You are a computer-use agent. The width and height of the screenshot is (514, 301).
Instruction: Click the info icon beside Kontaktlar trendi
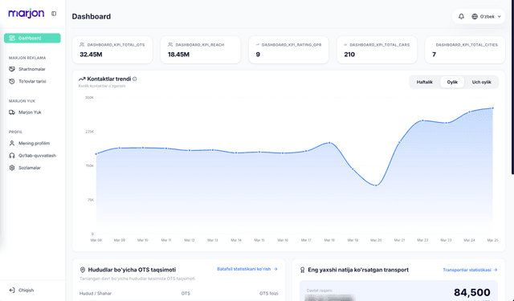click(x=135, y=79)
